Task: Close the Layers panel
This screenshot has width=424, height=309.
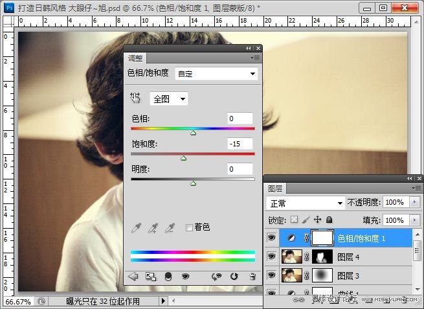Action: 419,178
